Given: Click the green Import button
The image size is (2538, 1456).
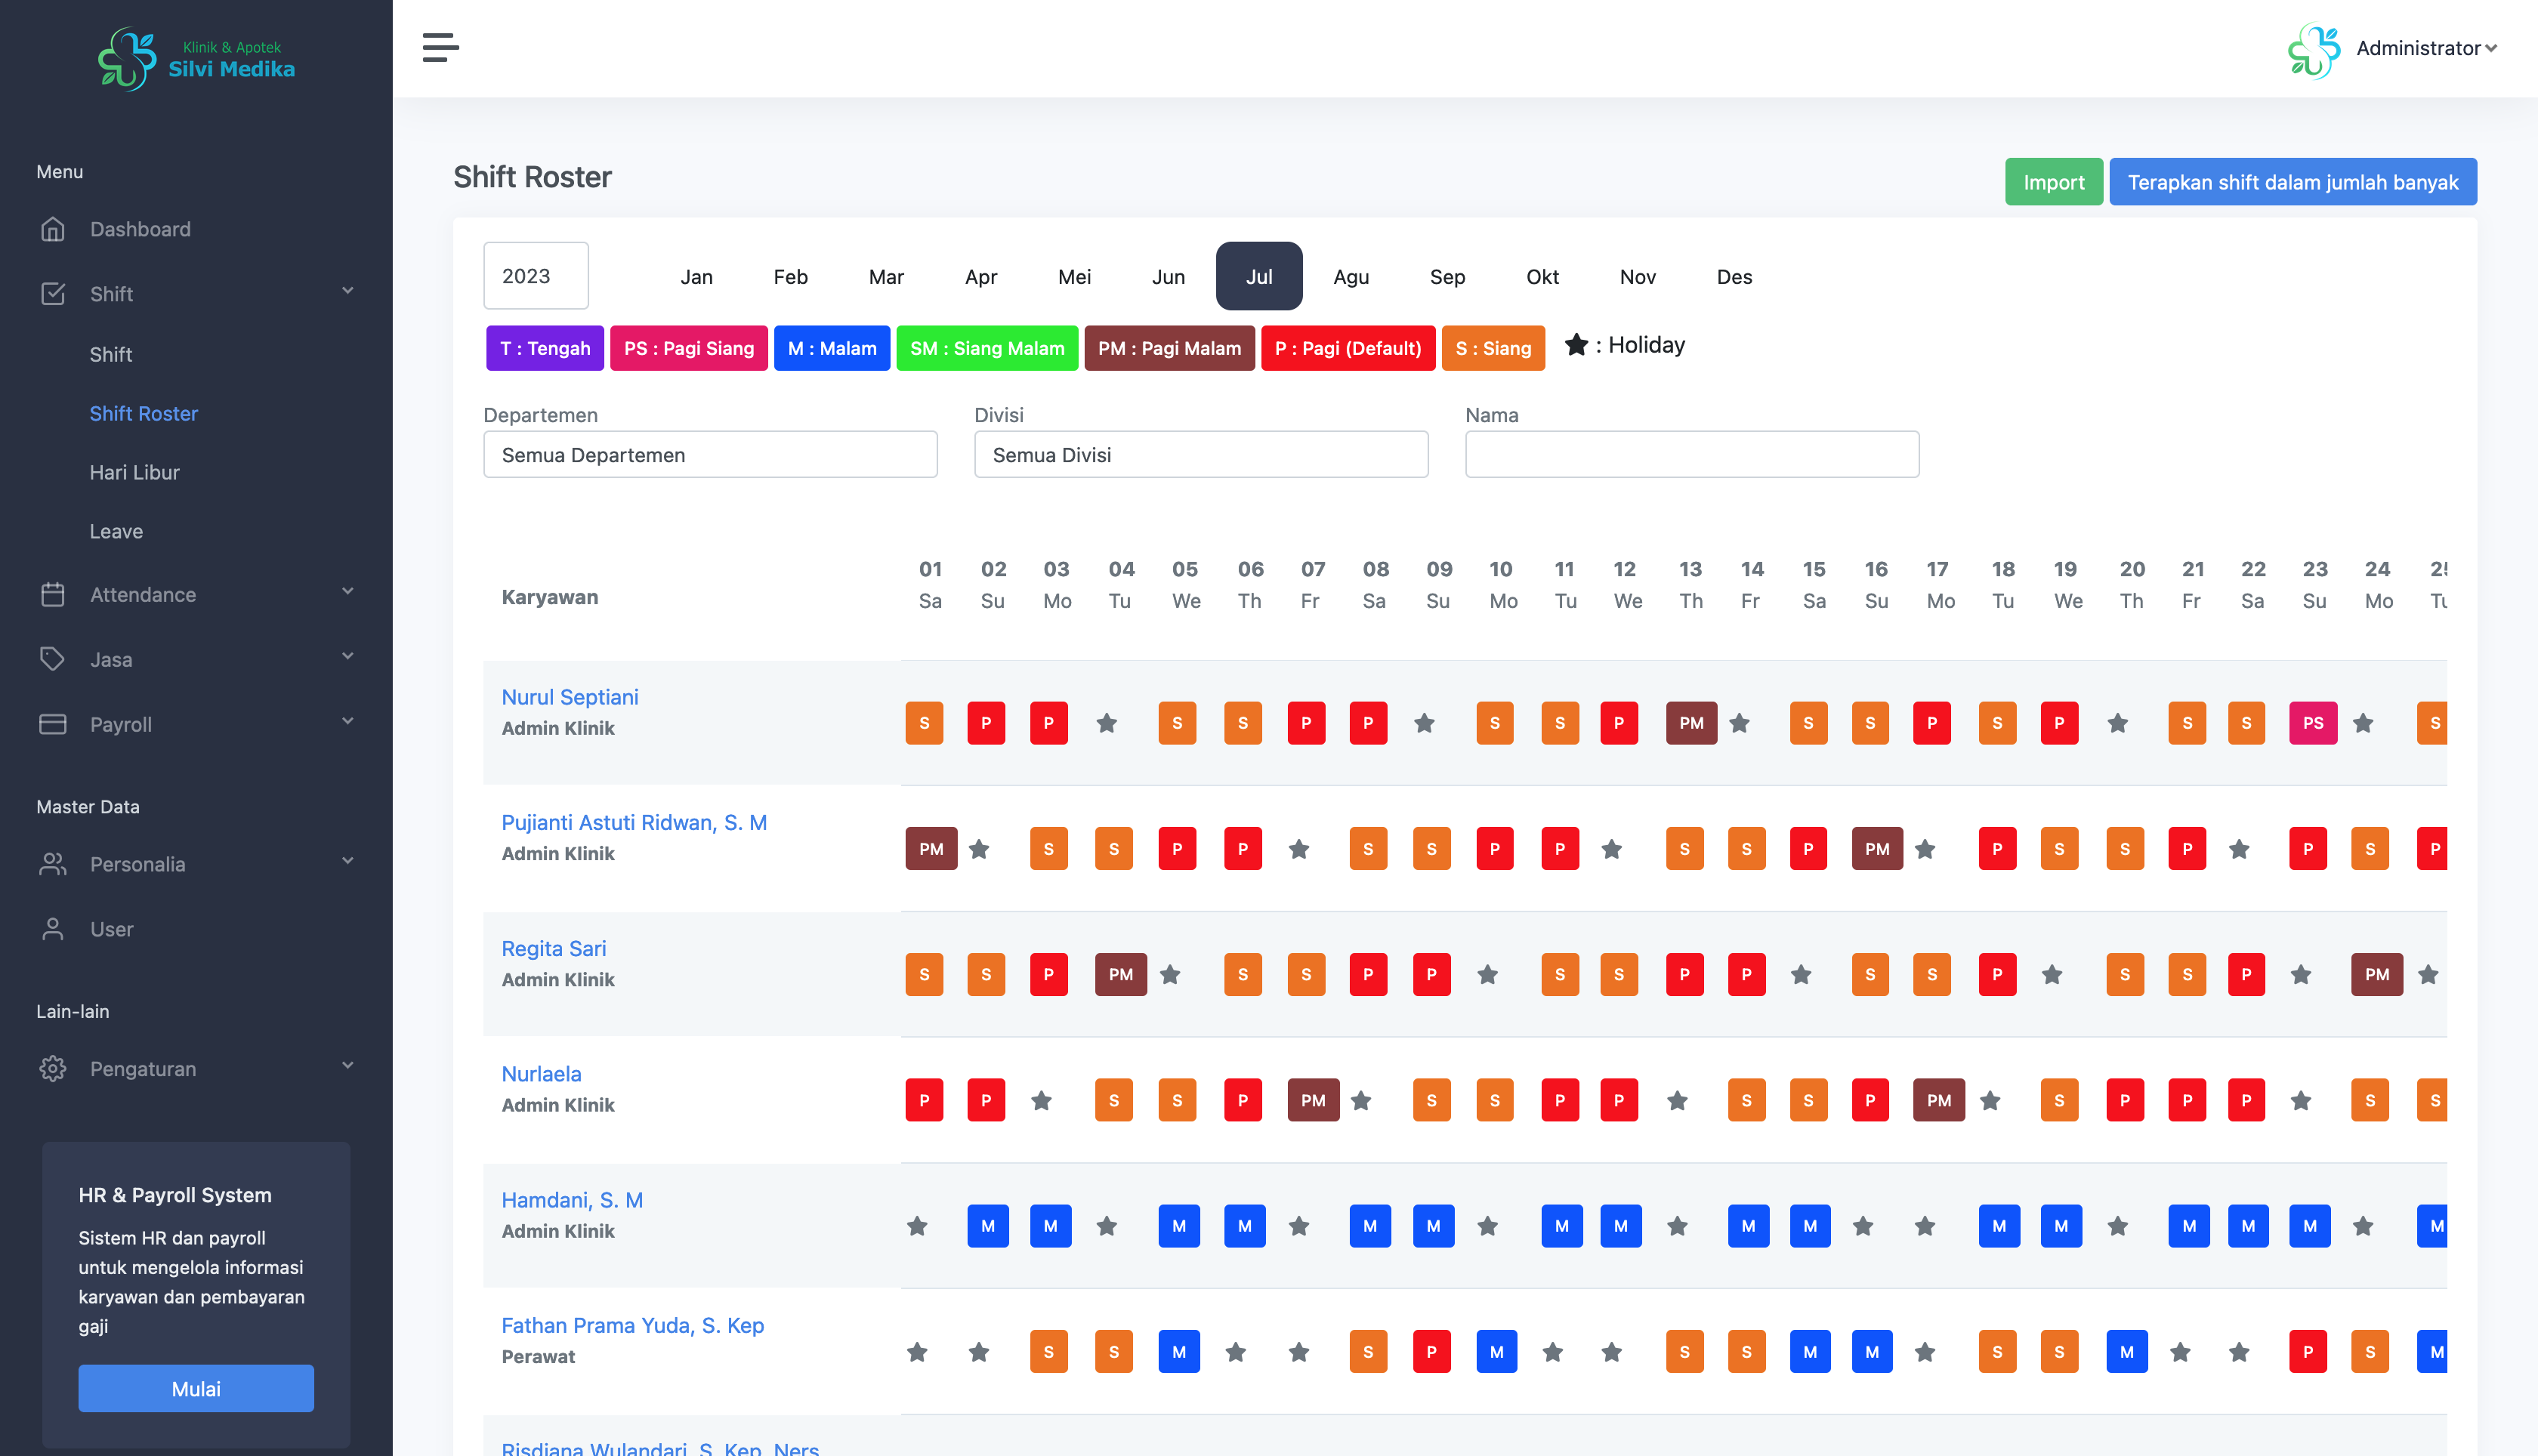Looking at the screenshot, I should point(2053,182).
